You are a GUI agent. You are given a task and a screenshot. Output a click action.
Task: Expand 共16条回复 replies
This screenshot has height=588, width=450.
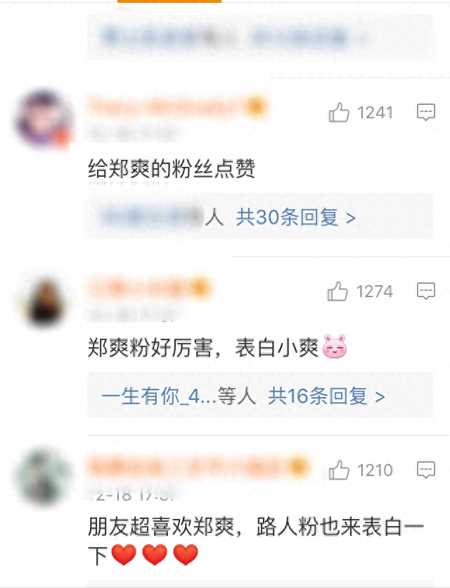pyautogui.click(x=326, y=396)
